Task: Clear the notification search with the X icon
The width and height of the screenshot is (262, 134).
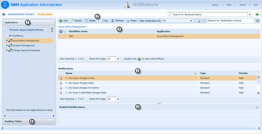Action: click(x=257, y=21)
